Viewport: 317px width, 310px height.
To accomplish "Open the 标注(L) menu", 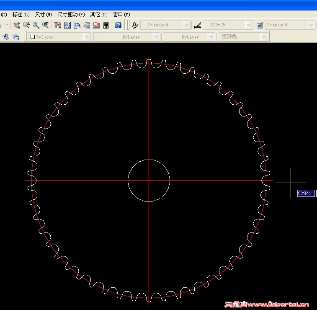I will point(21,15).
